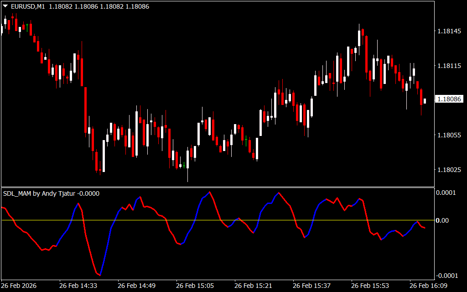Viewport: 467px width, 292px height.
Task: Click the triangle arrow beside EURUSD,M1
Action: pyautogui.click(x=5, y=6)
